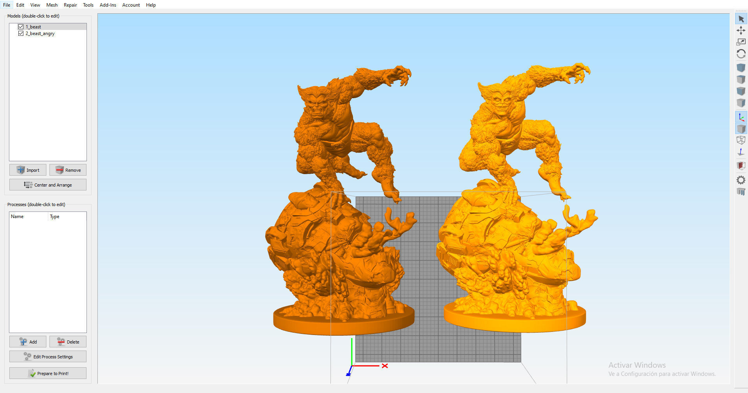Switch to top view, second cube icon
The image size is (748, 393).
click(741, 79)
